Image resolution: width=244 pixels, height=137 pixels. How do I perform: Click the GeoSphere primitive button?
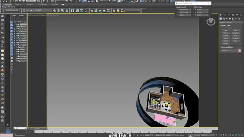(236, 33)
